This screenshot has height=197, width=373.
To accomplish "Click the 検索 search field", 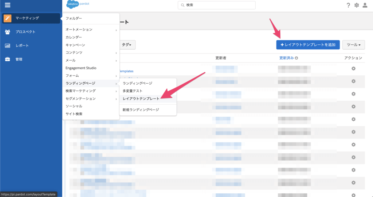I will click(x=217, y=5).
